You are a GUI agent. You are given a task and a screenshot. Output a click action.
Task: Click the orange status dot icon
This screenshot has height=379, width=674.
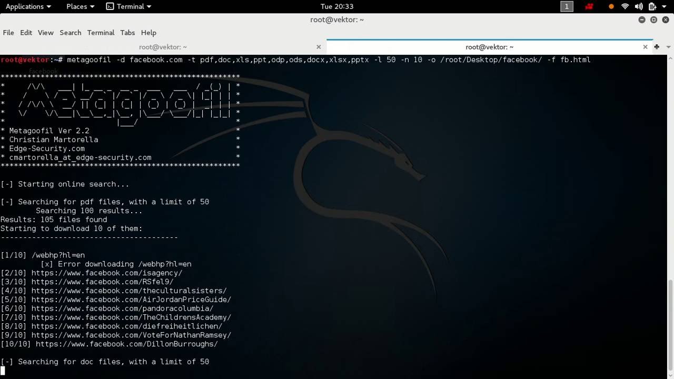pos(611,7)
